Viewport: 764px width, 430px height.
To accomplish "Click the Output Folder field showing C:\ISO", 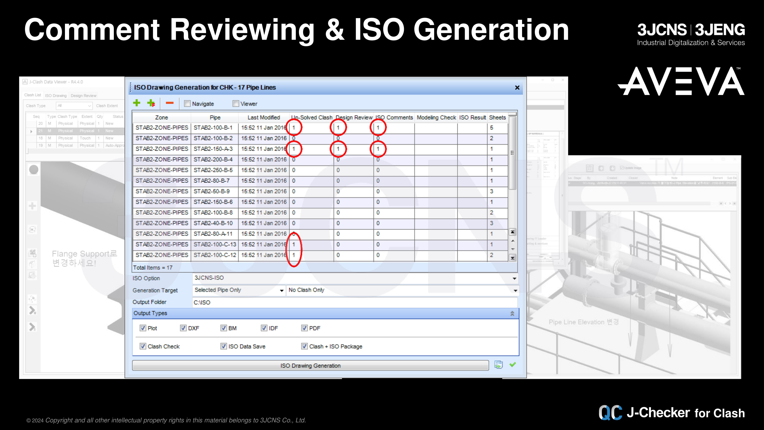I will [354, 302].
